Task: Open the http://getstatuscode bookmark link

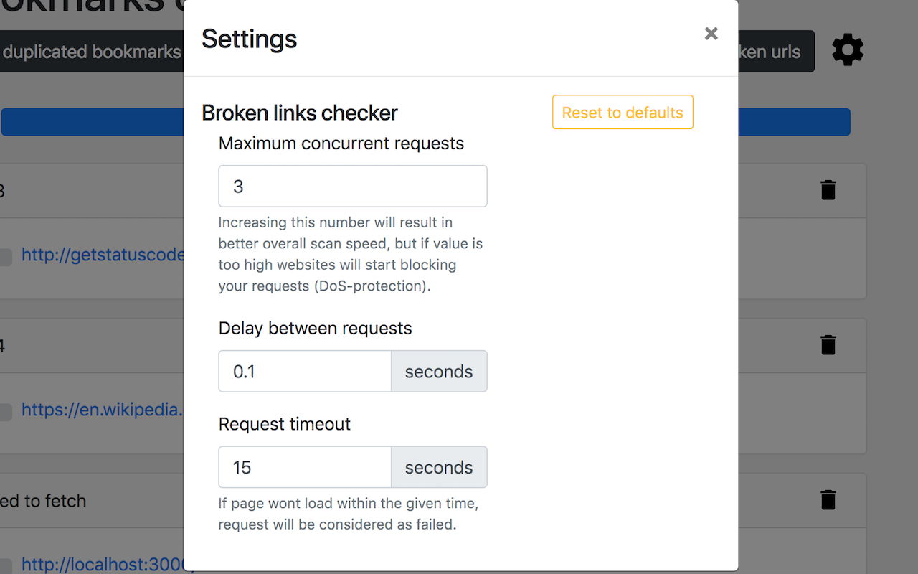Action: click(x=103, y=255)
